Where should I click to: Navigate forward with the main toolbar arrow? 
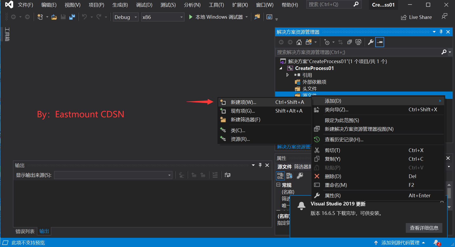click(x=27, y=17)
